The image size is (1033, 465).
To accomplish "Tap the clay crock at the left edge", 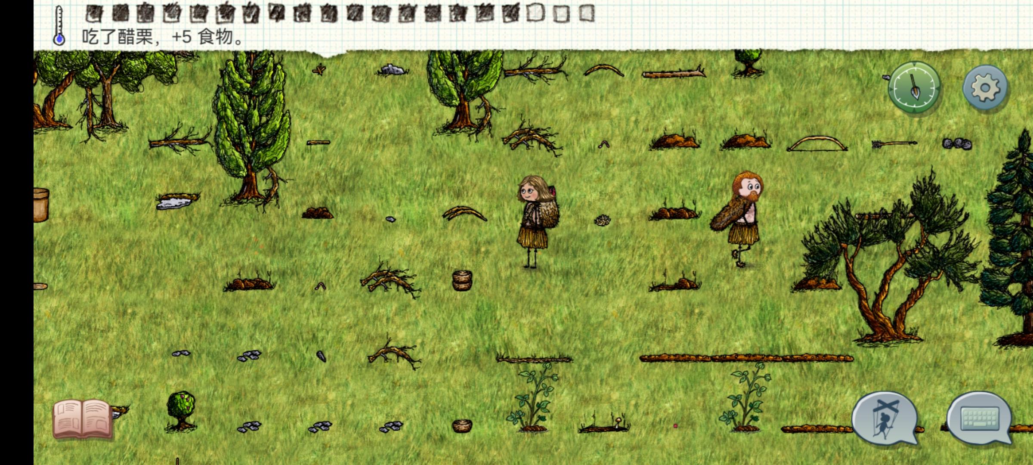I will 41,205.
